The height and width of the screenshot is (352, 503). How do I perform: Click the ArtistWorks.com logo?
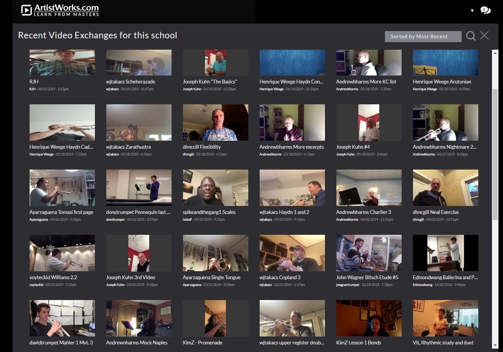pos(60,10)
